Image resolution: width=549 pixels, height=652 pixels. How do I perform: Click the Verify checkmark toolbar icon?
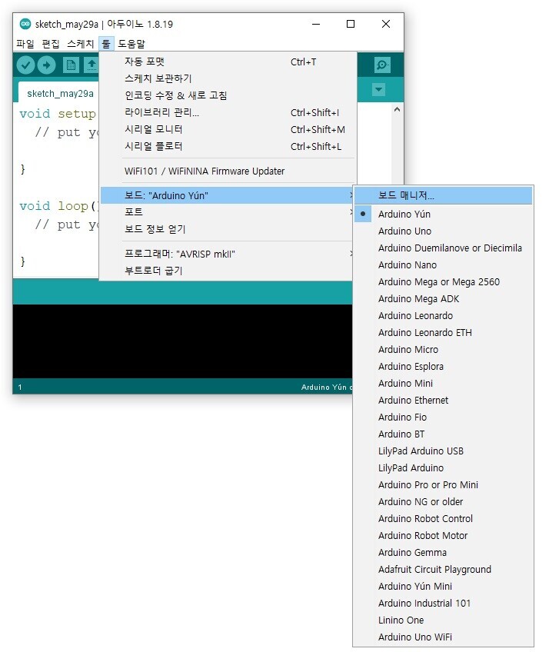pyautogui.click(x=26, y=65)
